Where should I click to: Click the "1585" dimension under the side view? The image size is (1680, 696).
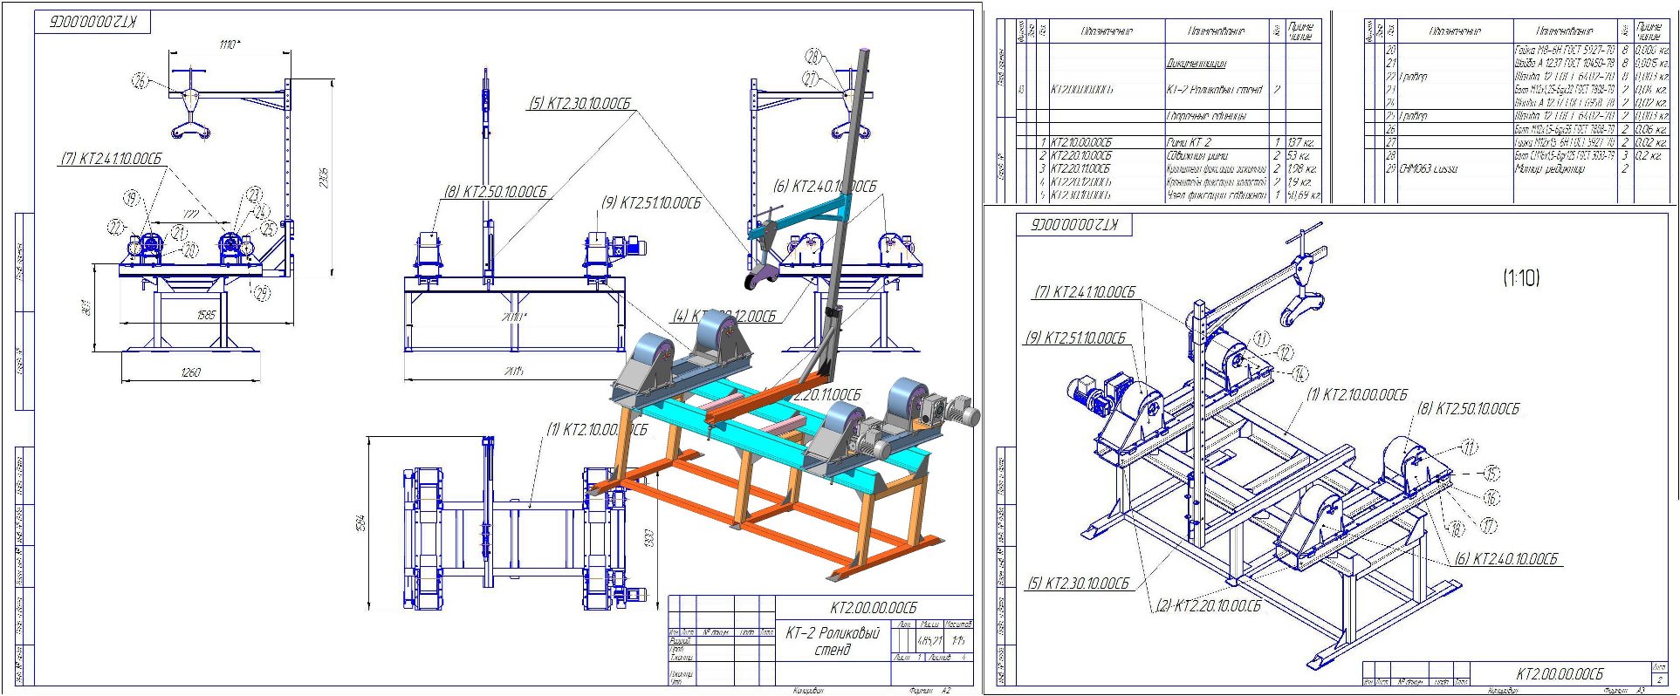coord(206,315)
